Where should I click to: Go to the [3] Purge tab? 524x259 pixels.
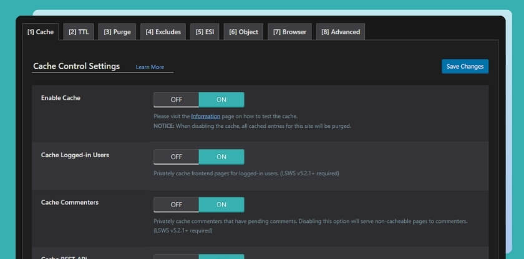click(117, 32)
